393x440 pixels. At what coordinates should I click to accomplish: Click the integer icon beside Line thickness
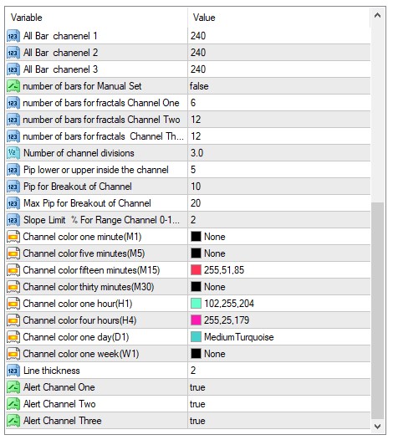pyautogui.click(x=13, y=371)
